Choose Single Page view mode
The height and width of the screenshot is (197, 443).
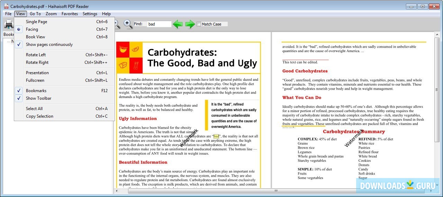[64, 22]
